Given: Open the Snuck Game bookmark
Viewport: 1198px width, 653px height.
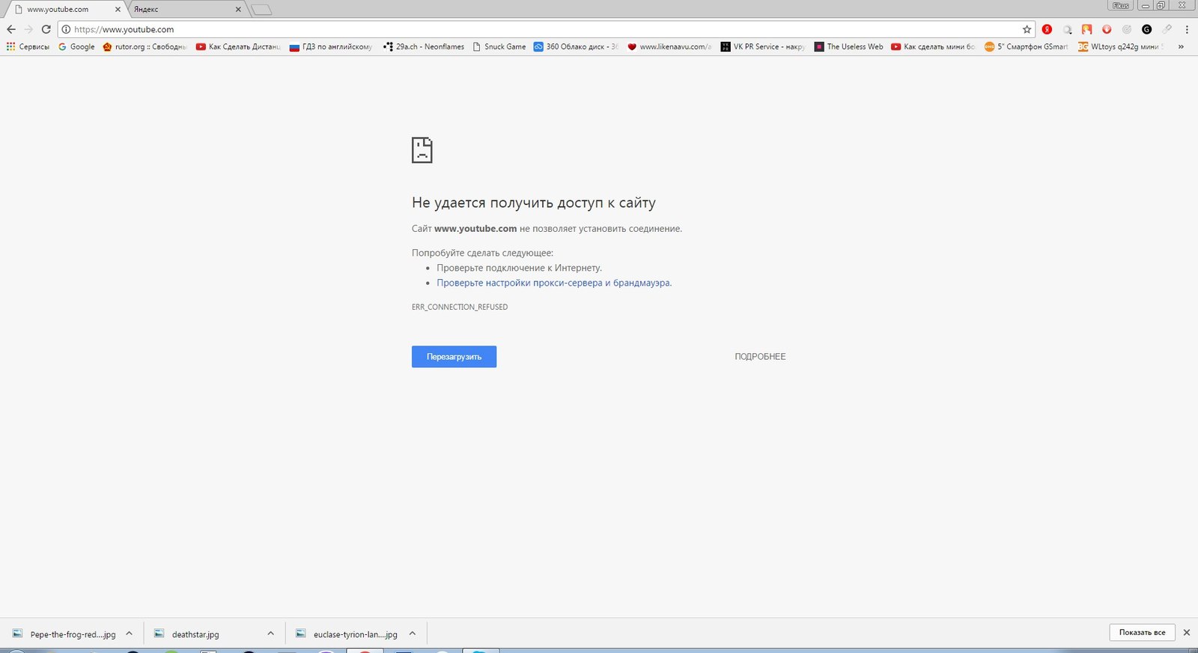Looking at the screenshot, I should click(499, 46).
